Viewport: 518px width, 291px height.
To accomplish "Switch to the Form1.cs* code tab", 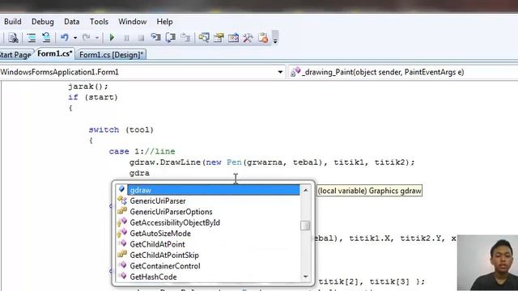I will coord(54,54).
